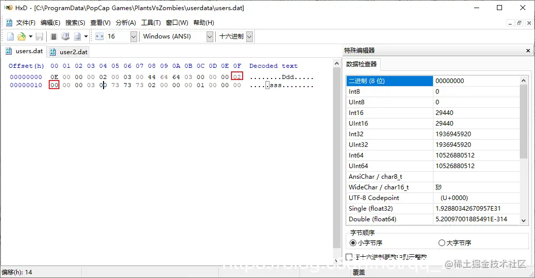Toggle the hexadecimal integer display checkbox

point(349,257)
